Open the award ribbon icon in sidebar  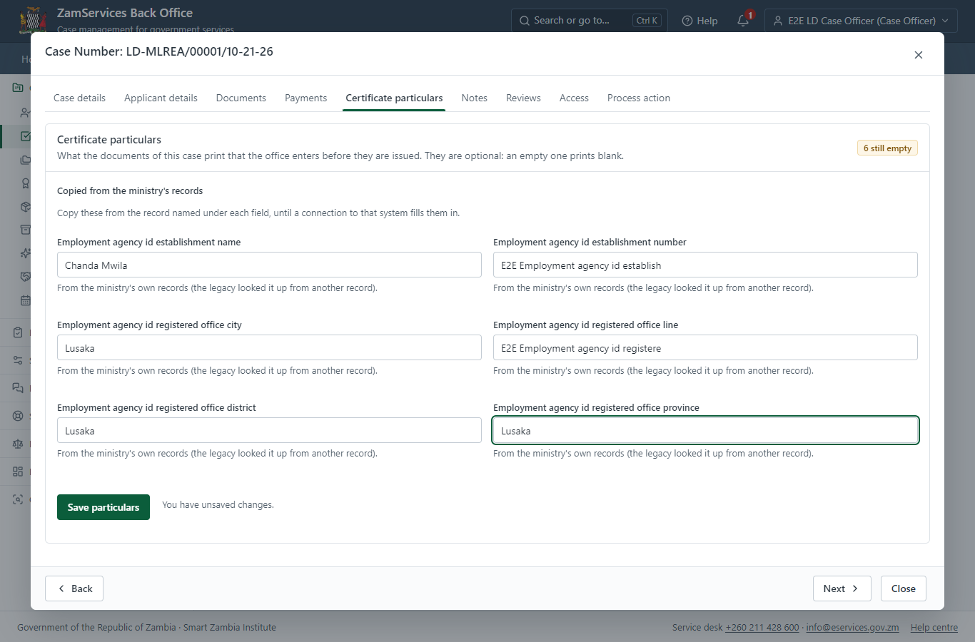26,183
